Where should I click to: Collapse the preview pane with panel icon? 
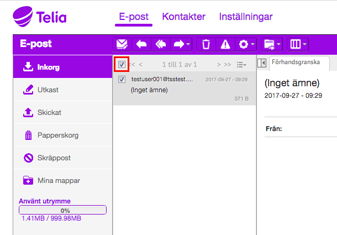tap(262, 63)
